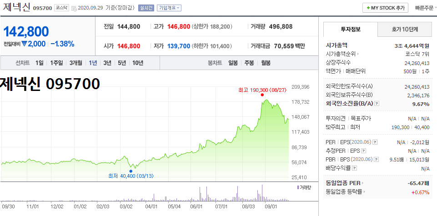Click the 코스닥 7위 rank value
The image size is (437, 216).
[417, 54]
